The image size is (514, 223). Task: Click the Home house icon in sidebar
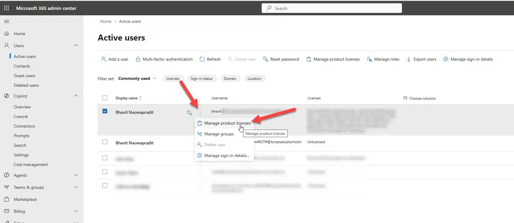pyautogui.click(x=7, y=34)
